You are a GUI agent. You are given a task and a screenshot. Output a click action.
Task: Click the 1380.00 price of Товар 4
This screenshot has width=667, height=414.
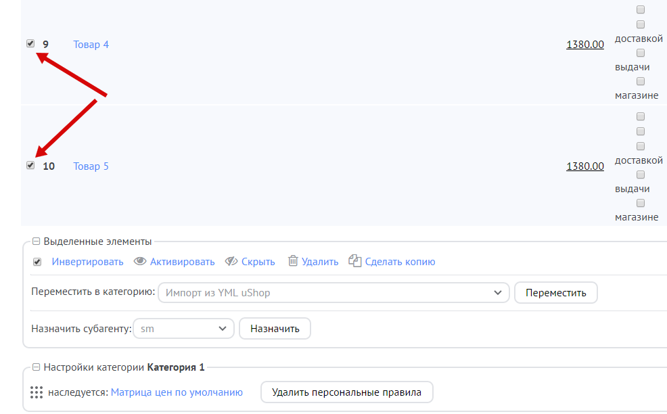pos(584,45)
